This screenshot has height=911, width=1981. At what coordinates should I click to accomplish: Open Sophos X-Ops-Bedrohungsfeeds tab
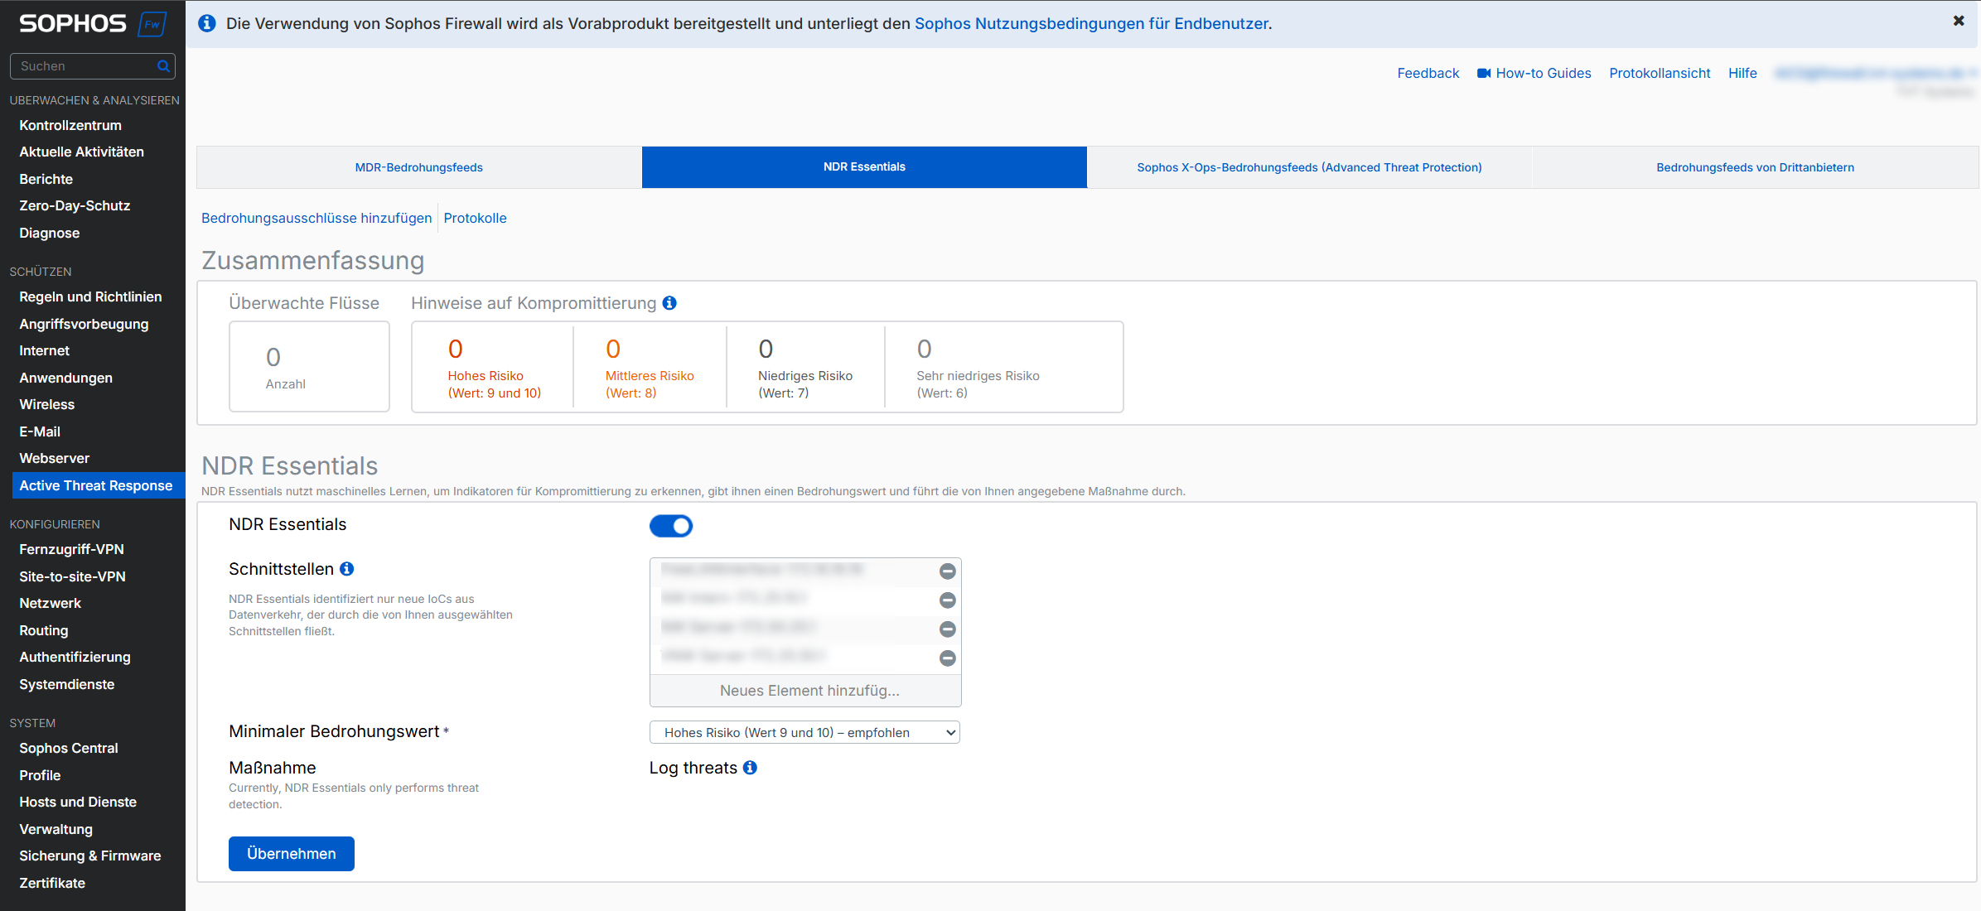click(1309, 167)
